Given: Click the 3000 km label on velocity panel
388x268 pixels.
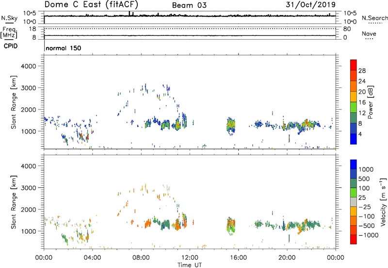Looking at the screenshot, I should click(28, 188).
